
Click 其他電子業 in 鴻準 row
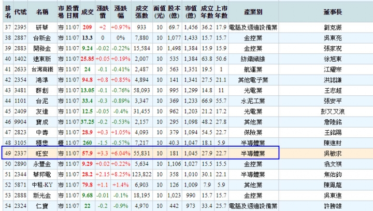tap(253, 80)
